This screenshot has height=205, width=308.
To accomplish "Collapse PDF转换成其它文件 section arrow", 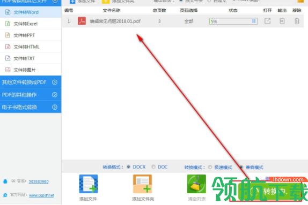I will [55, 2].
